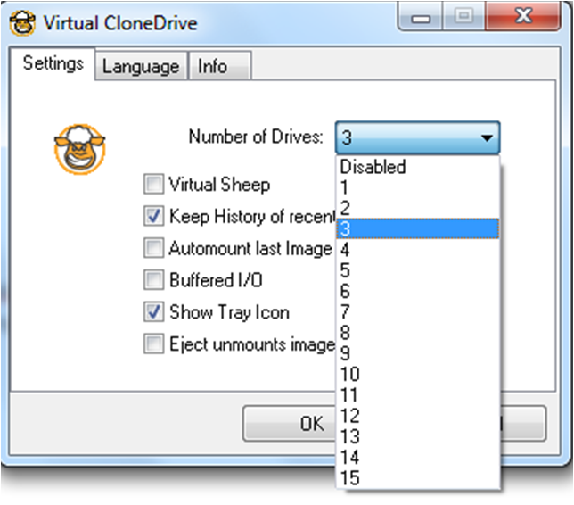
Task: Choose Disabled in drives list
Action: [418, 167]
